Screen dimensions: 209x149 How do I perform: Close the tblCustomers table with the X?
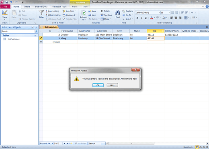pos(207,27)
